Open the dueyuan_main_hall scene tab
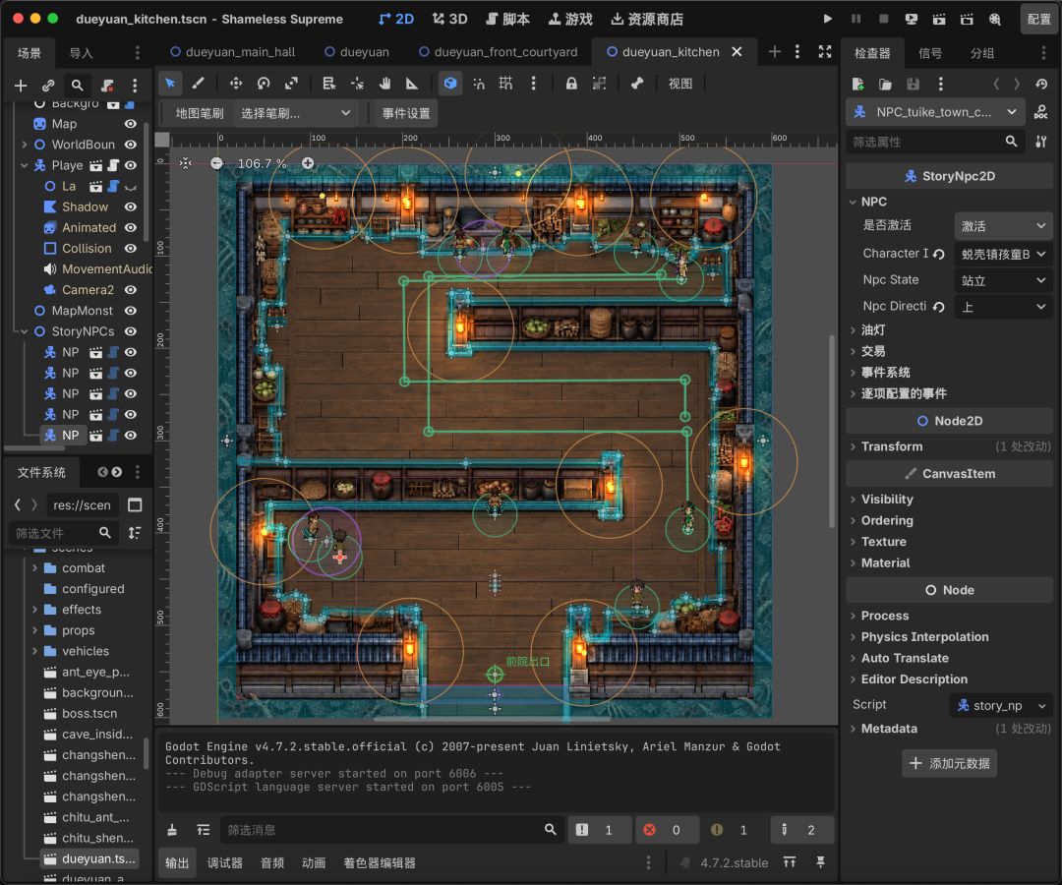1062x885 pixels. 232,51
